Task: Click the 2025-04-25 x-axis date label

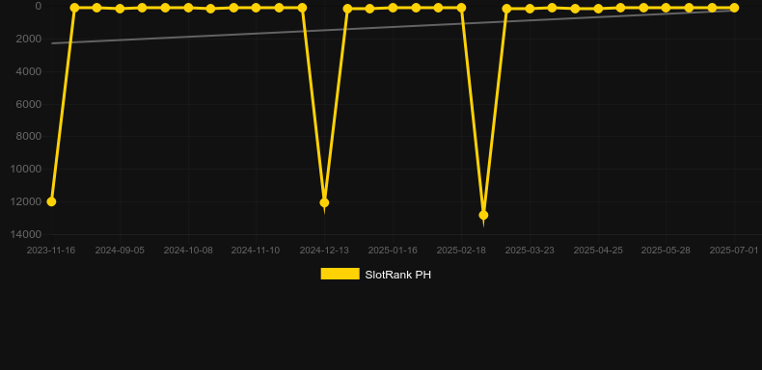Action: click(598, 251)
